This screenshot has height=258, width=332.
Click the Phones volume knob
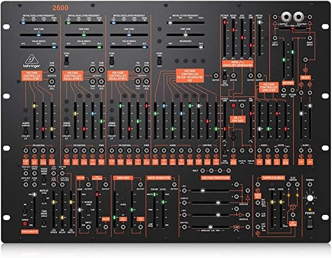pos(310,198)
